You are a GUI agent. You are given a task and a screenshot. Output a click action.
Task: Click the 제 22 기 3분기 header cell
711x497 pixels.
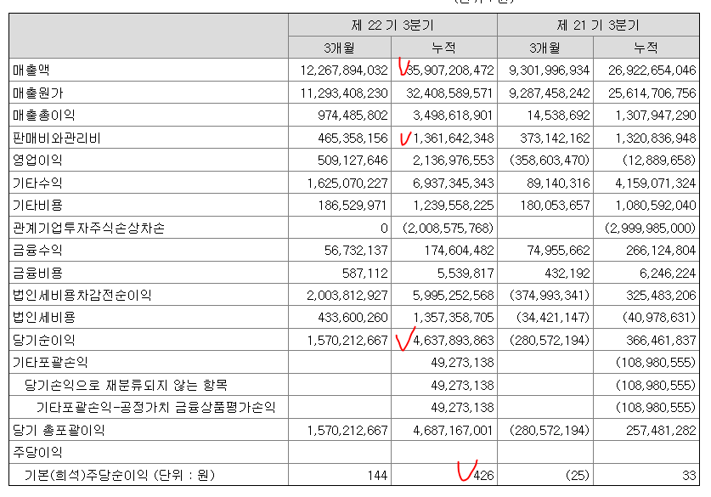coord(392,25)
